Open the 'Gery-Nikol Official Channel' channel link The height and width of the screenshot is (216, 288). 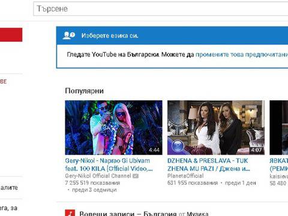click(x=98, y=176)
